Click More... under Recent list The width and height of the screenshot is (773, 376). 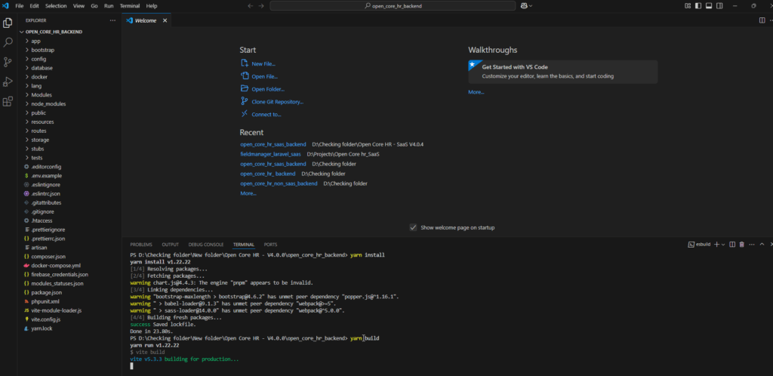point(248,193)
